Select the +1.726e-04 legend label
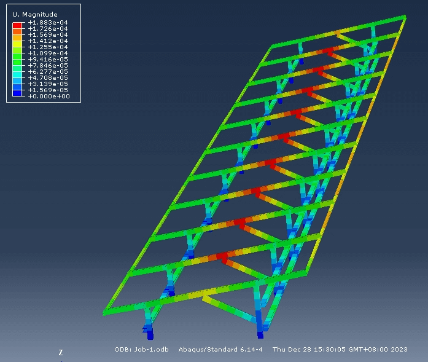The image size is (428, 362). [48, 29]
